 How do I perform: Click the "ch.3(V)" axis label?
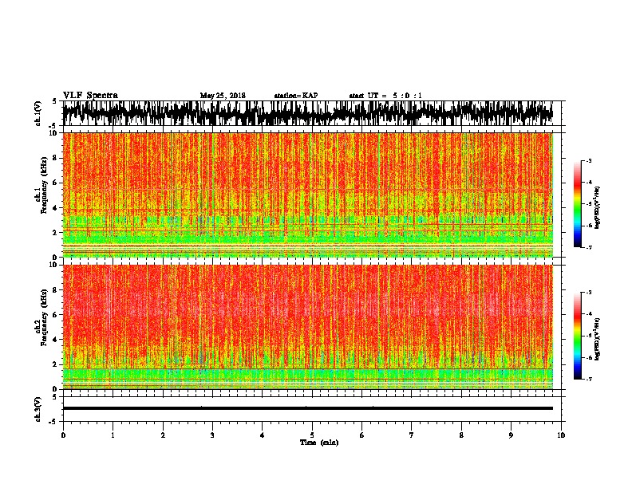(38, 410)
